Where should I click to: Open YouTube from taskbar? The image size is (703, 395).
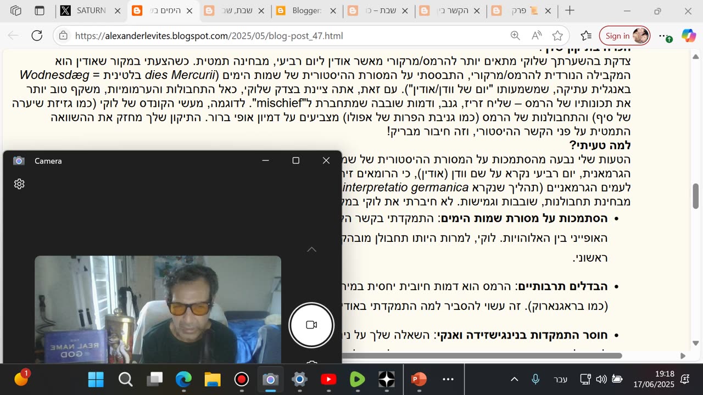point(328,379)
